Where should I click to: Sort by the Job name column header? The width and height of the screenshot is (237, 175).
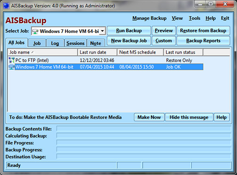click(x=42, y=52)
